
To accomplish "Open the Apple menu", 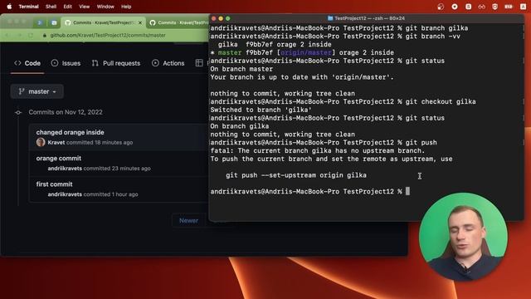I will [x=9, y=7].
